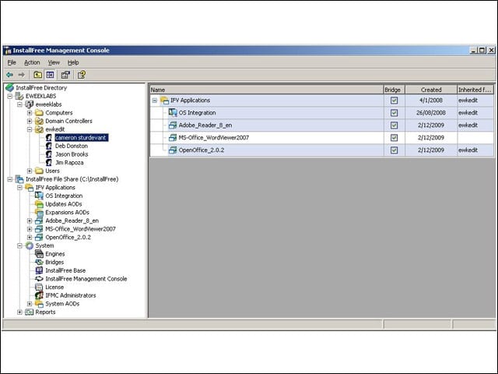Select InstallFree Management Console tree item
498x374 pixels.
coord(86,279)
